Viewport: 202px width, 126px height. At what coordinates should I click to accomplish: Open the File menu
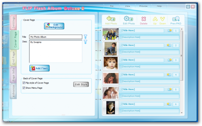pos(112,6)
